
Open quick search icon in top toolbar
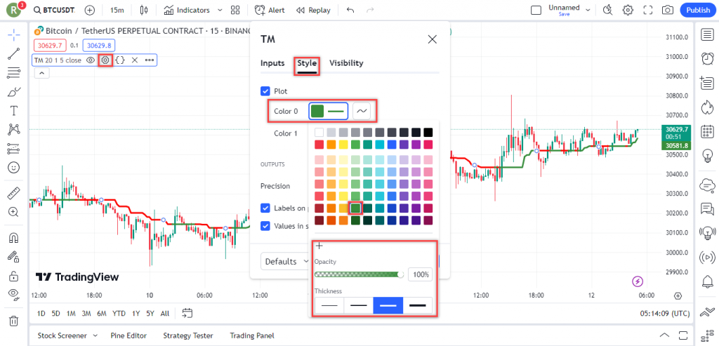(607, 10)
